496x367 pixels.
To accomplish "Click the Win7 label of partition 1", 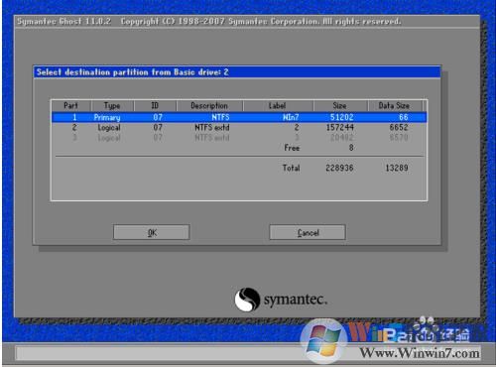I will (291, 117).
